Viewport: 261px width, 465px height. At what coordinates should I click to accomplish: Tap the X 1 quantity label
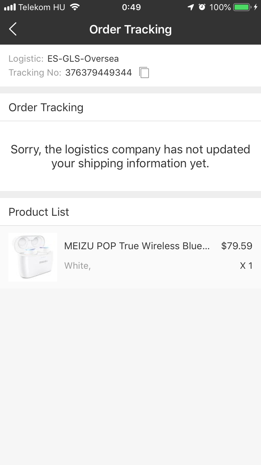(246, 266)
